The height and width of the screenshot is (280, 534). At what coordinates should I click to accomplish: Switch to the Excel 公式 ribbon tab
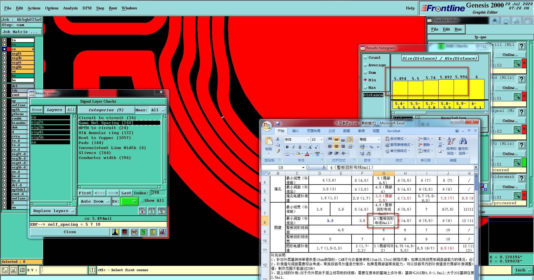(x=332, y=131)
